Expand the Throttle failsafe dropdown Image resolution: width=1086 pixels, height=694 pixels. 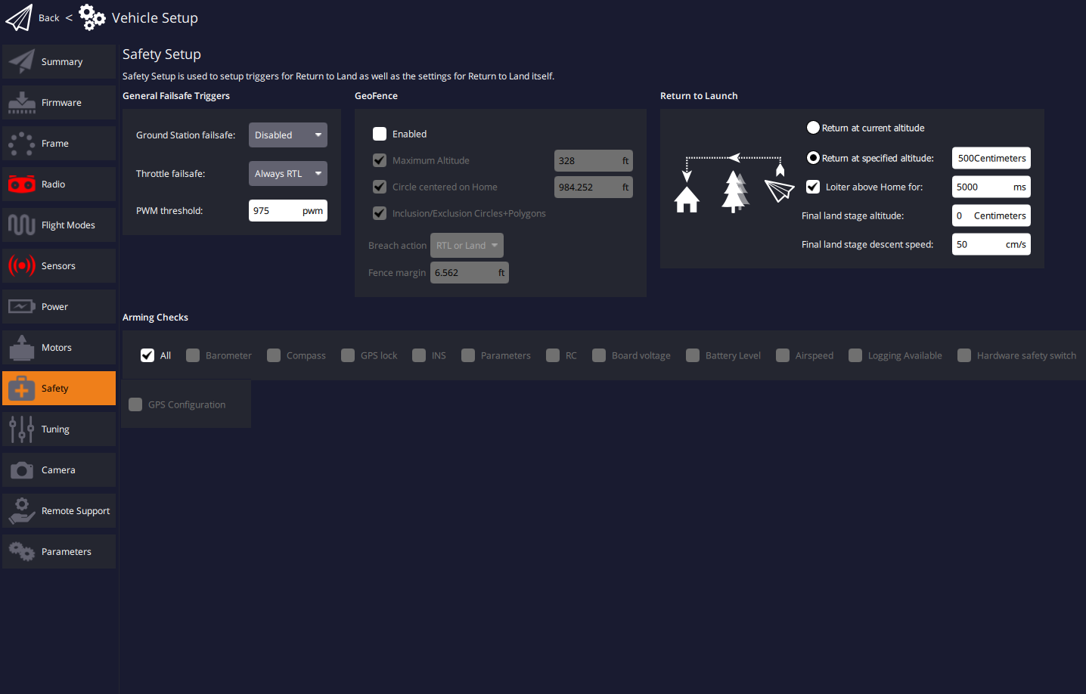(287, 174)
